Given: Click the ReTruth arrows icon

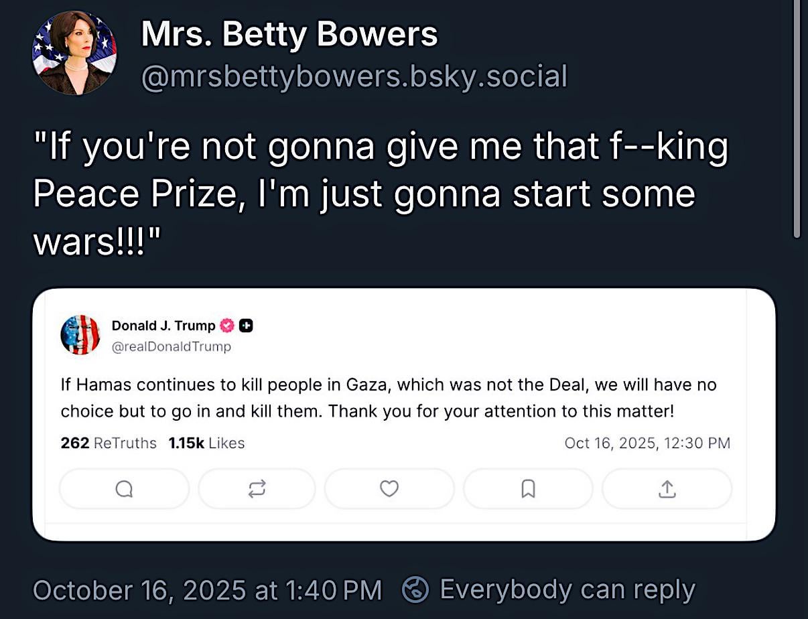Looking at the screenshot, I should (257, 489).
